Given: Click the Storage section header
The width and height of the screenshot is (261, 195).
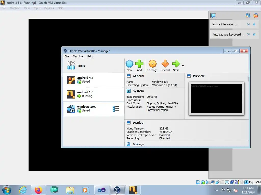Looking at the screenshot, I should click(x=138, y=144).
